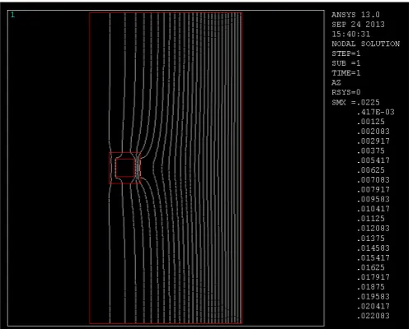Screen dimensions: 413x329
Task: Click contour value .017917
Action: point(373,277)
